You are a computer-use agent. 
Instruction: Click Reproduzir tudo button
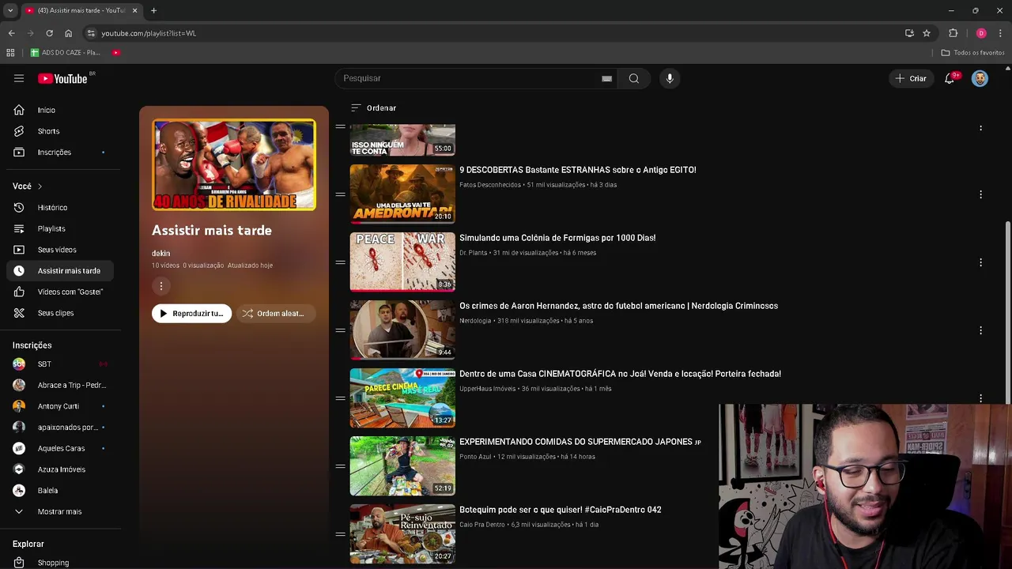coord(191,314)
